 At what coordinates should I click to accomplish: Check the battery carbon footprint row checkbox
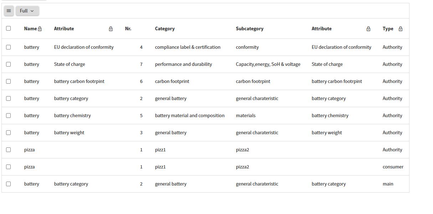[x=9, y=81]
